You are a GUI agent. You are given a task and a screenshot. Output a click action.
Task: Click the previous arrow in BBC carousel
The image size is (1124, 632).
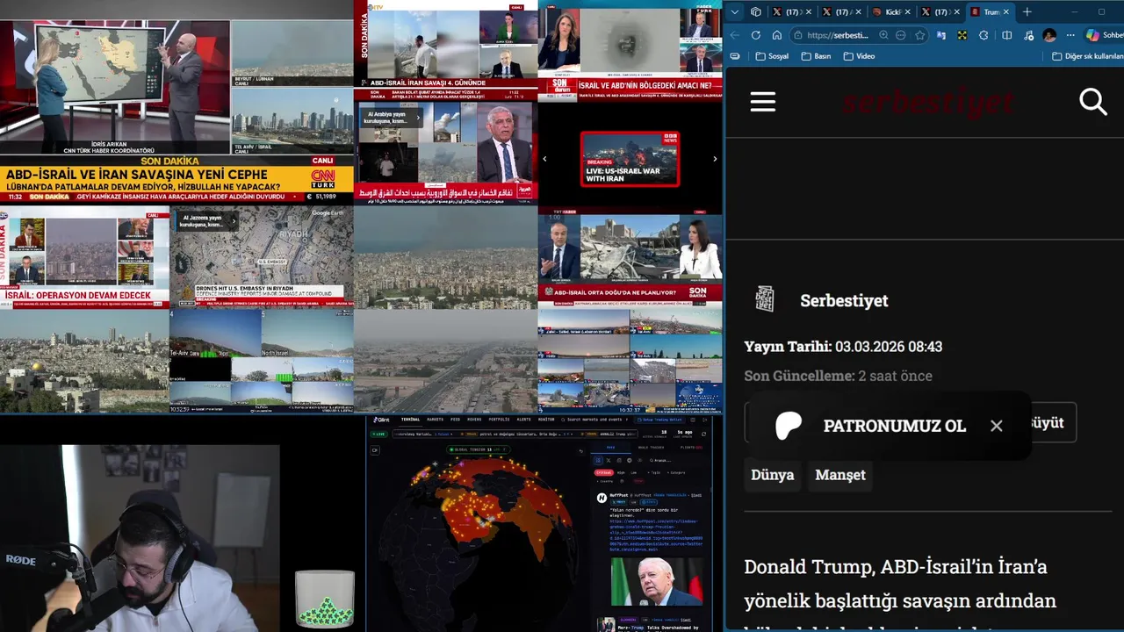544,159
